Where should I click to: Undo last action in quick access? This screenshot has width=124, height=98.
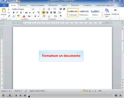pyautogui.click(x=9, y=1)
